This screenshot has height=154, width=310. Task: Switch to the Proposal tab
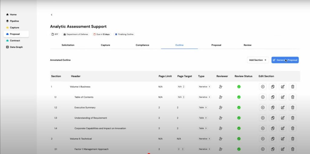216,45
